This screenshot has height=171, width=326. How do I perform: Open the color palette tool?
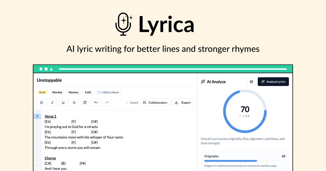coord(85,102)
